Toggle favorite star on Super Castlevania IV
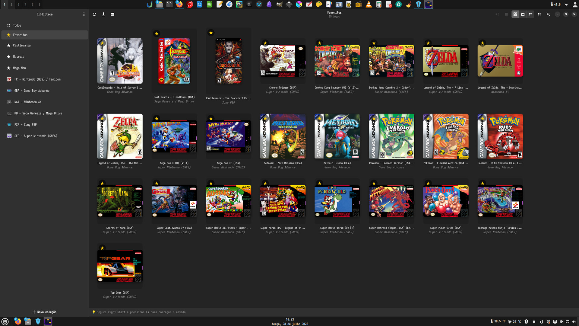The image size is (579, 326). (x=157, y=183)
